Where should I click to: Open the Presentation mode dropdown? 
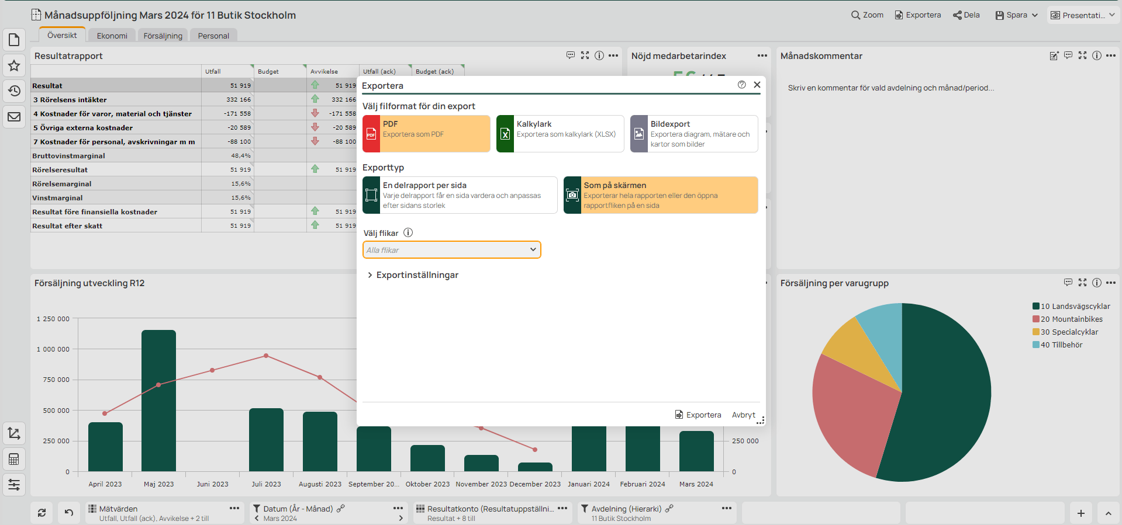tap(1083, 15)
